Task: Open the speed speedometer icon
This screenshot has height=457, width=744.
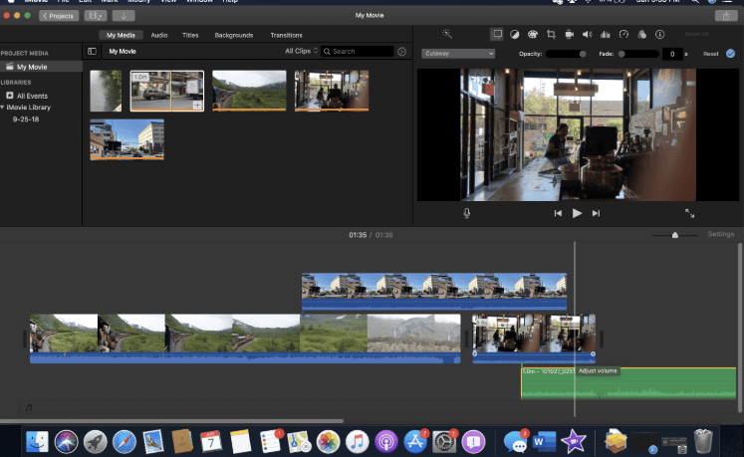Action: (x=622, y=34)
